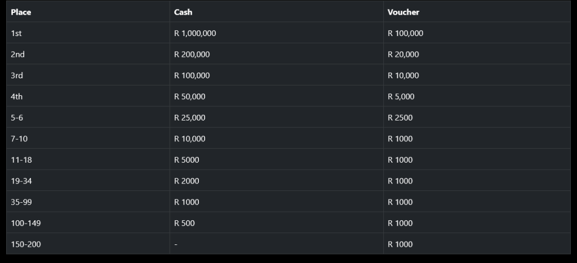Select the 5-6 place row label

coord(17,118)
